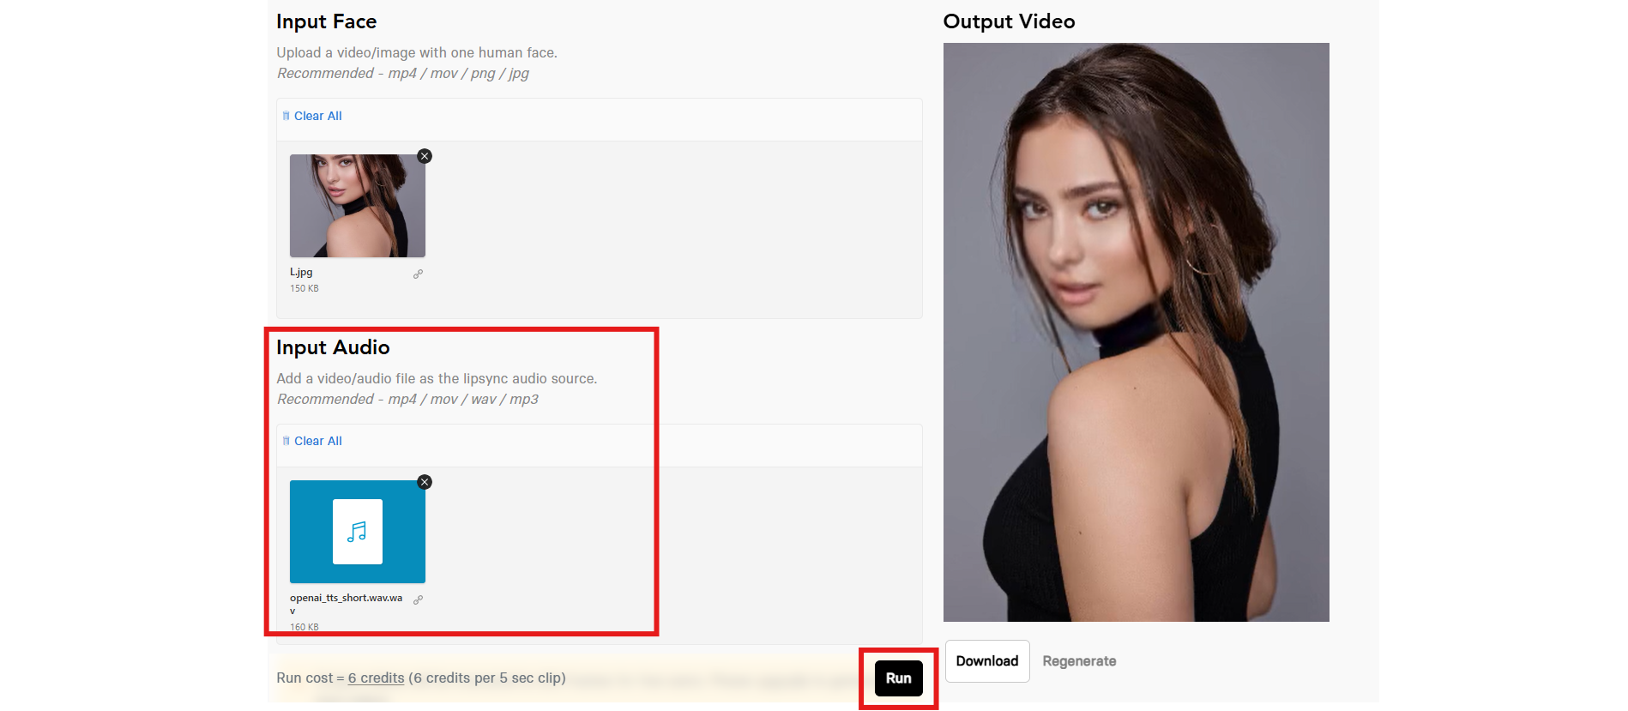This screenshot has width=1628, height=711.
Task: Select the L.jpg file name
Action: tap(301, 272)
